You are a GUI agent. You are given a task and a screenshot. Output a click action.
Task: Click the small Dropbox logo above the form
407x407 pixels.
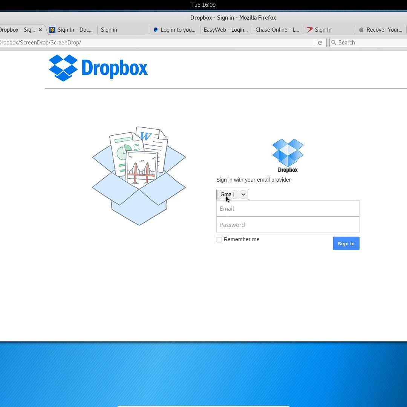click(x=288, y=155)
